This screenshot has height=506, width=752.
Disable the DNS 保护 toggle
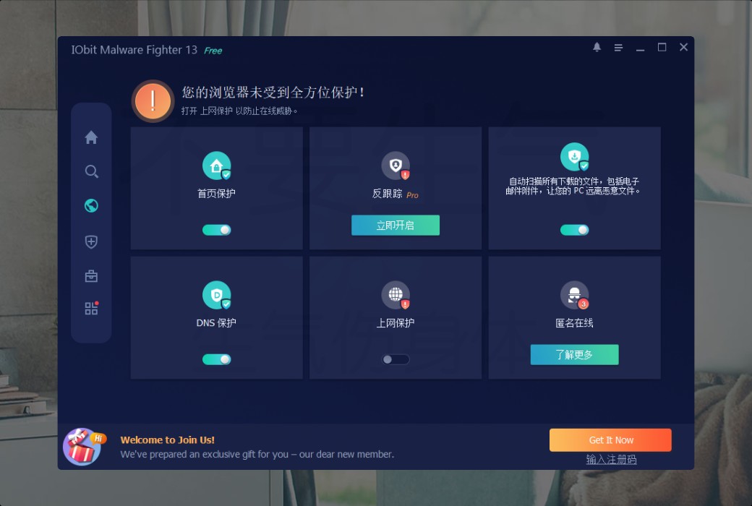click(216, 359)
